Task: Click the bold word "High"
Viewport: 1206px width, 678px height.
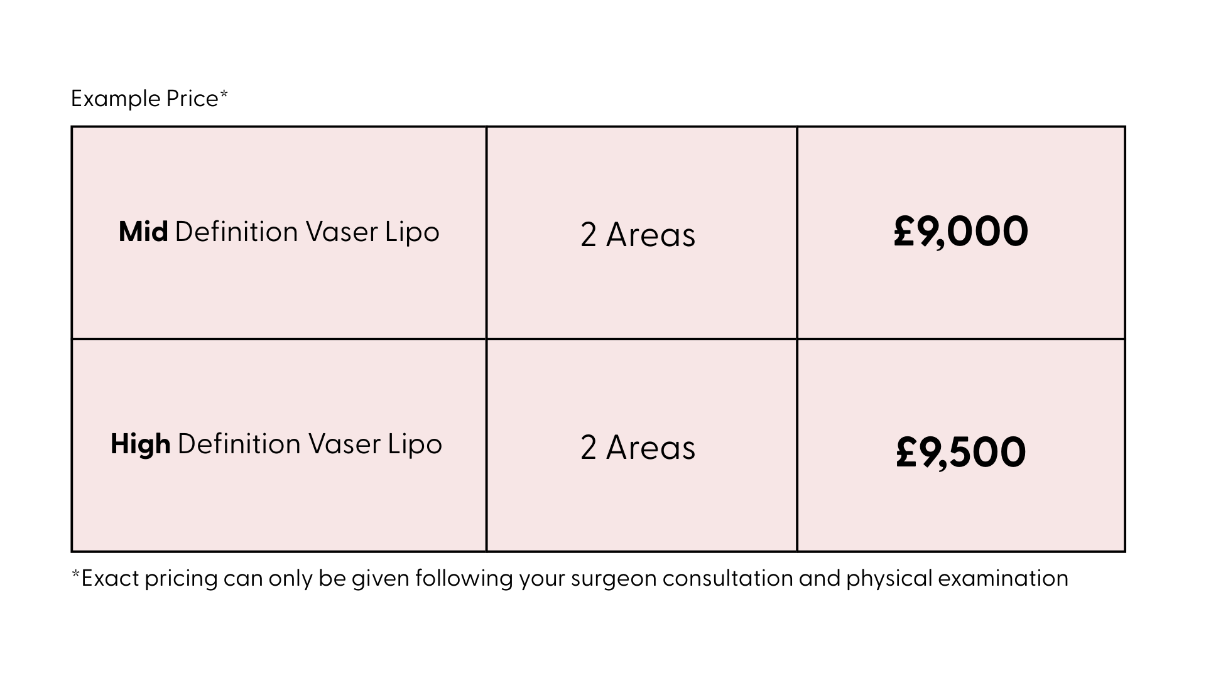Action: click(140, 444)
